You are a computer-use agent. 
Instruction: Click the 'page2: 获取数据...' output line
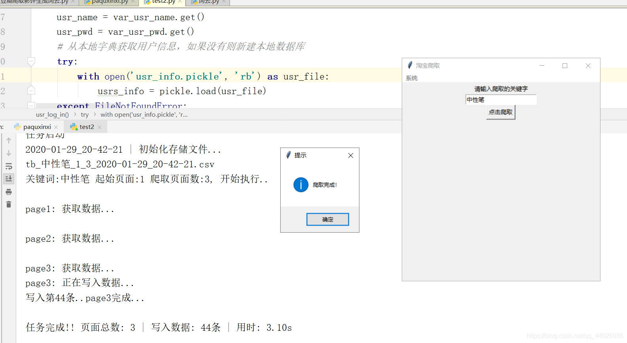[70, 239]
